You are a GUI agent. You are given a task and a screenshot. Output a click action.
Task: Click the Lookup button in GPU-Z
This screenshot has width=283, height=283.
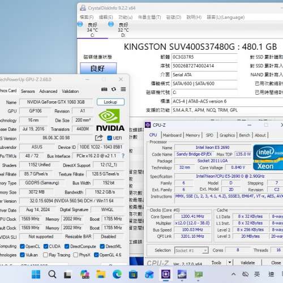110,102
